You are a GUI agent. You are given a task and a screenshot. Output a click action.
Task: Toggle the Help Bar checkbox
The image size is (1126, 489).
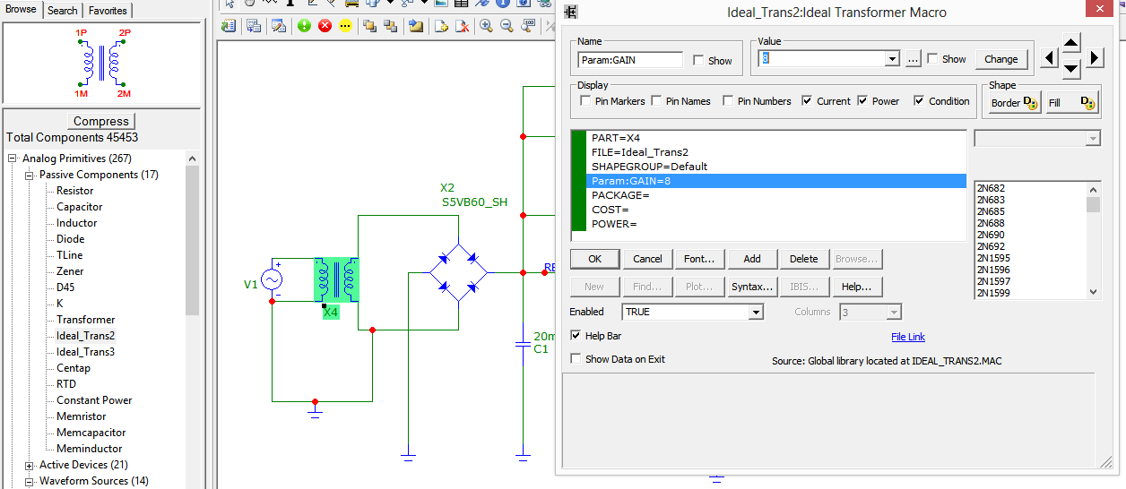[576, 336]
